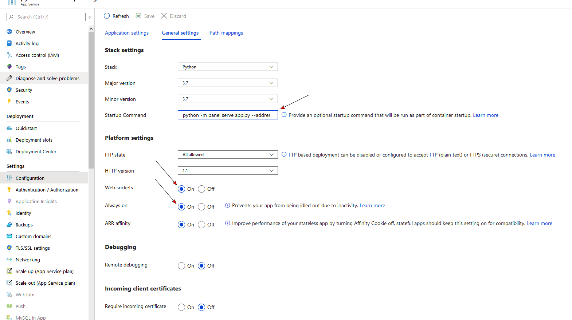Click the Refresh icon in the toolbar

(107, 16)
